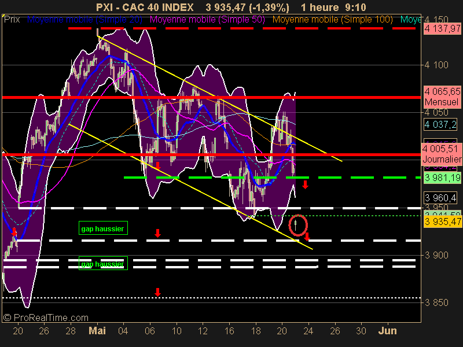Click the Moyenne mobile (Simple 100) legend

click(332, 20)
